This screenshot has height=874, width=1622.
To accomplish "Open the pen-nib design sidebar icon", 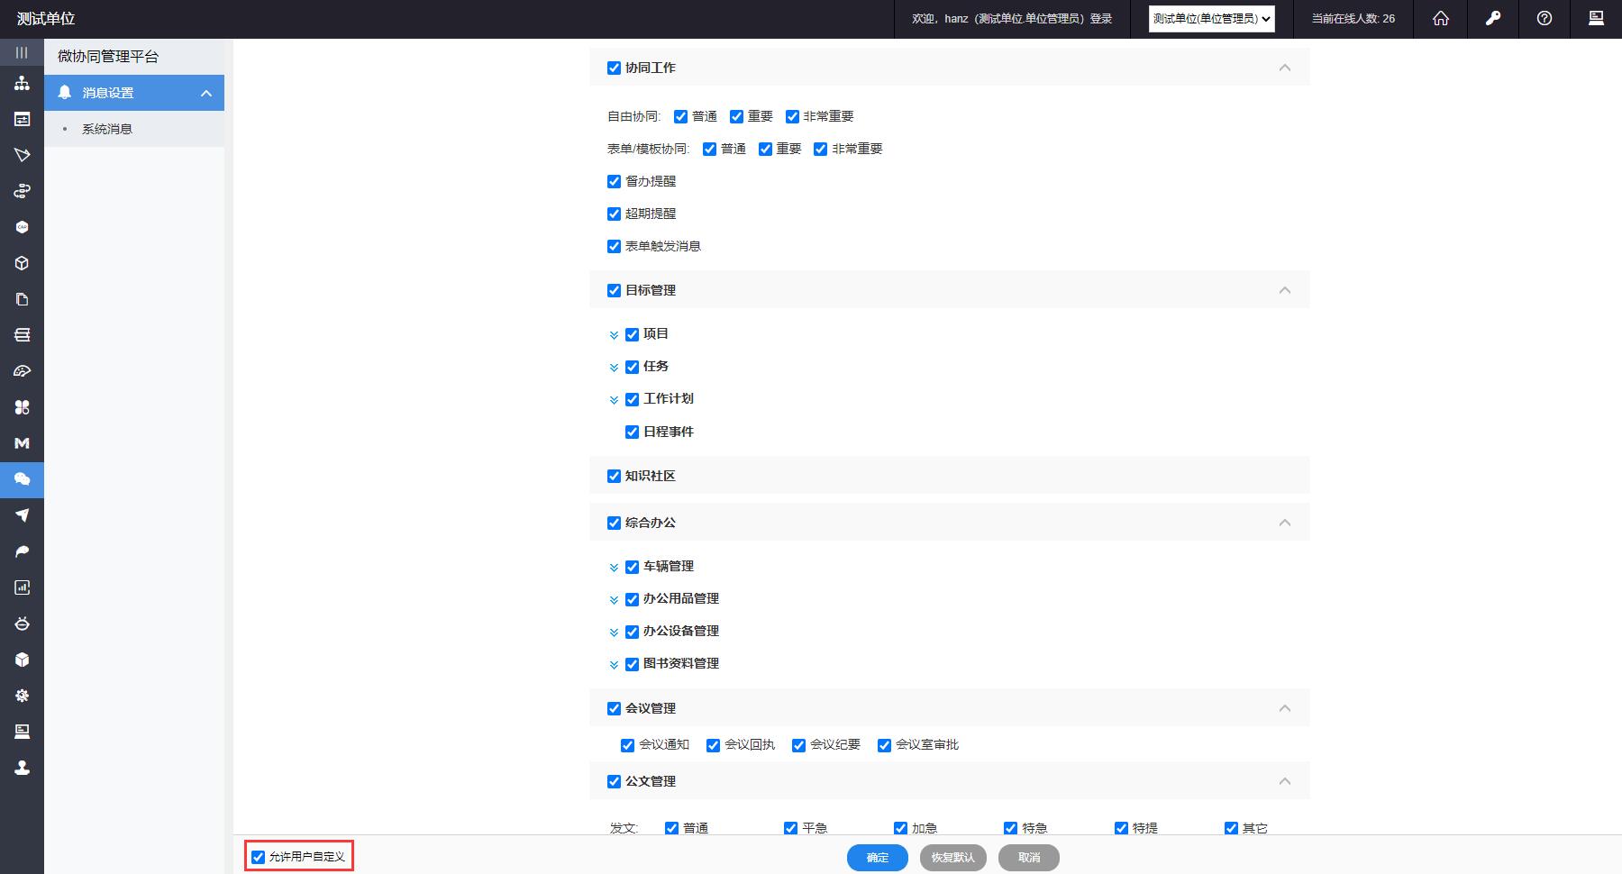I will coord(22,155).
